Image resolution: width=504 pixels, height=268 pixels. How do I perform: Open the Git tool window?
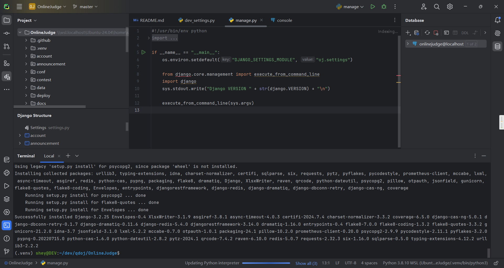point(7,251)
